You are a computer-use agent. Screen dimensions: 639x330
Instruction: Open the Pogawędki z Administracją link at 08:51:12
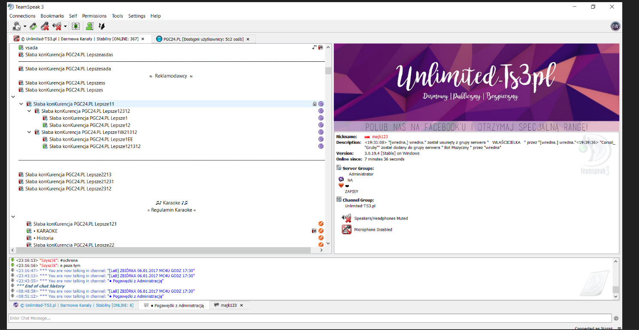coord(136,296)
